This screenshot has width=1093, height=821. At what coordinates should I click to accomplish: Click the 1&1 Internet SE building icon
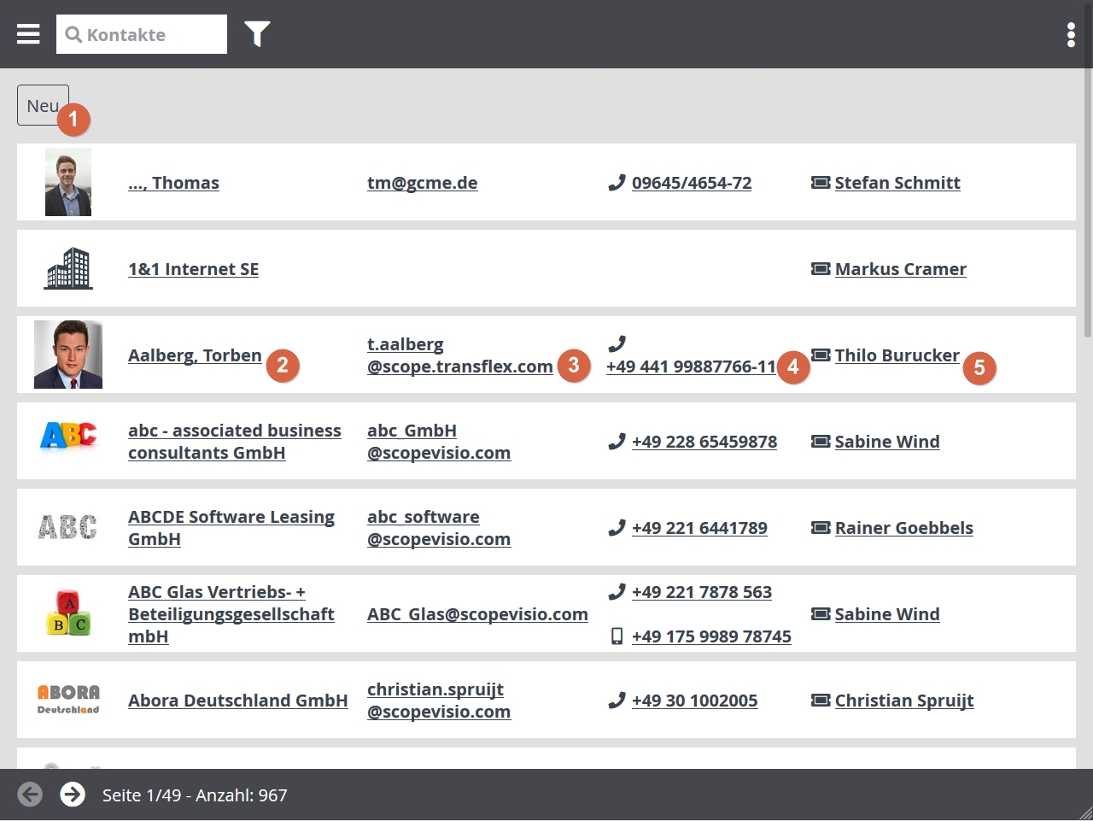tap(68, 268)
